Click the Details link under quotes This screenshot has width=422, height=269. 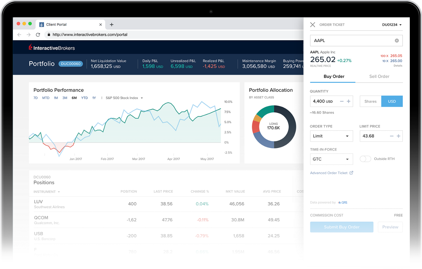pos(398,66)
